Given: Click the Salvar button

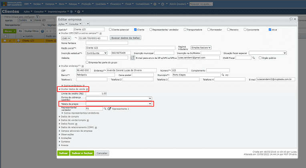Looking at the screenshot, I should click(x=63, y=153).
